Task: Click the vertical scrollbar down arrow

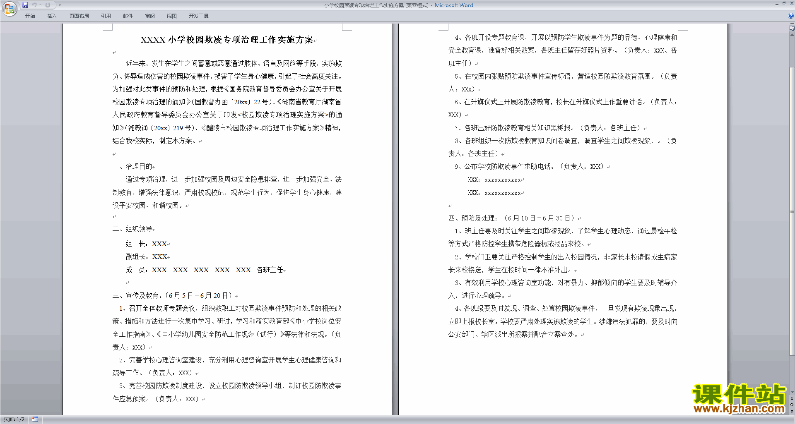Action: click(792, 392)
